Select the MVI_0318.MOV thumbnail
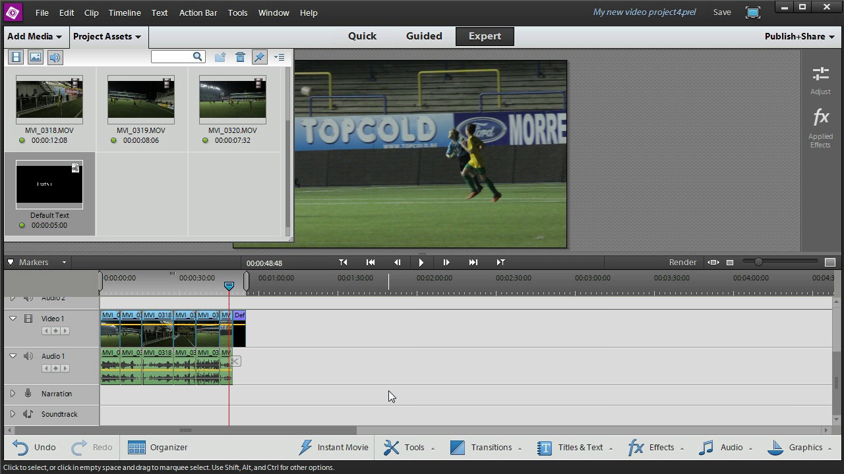The height and width of the screenshot is (474, 844). pos(49,99)
